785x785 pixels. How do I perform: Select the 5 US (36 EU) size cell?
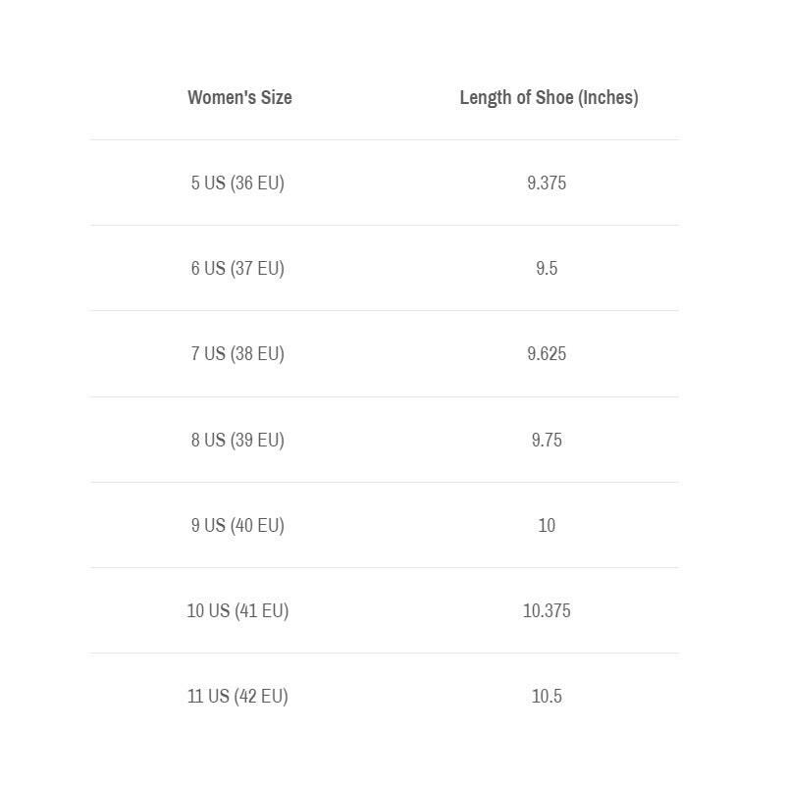point(237,183)
